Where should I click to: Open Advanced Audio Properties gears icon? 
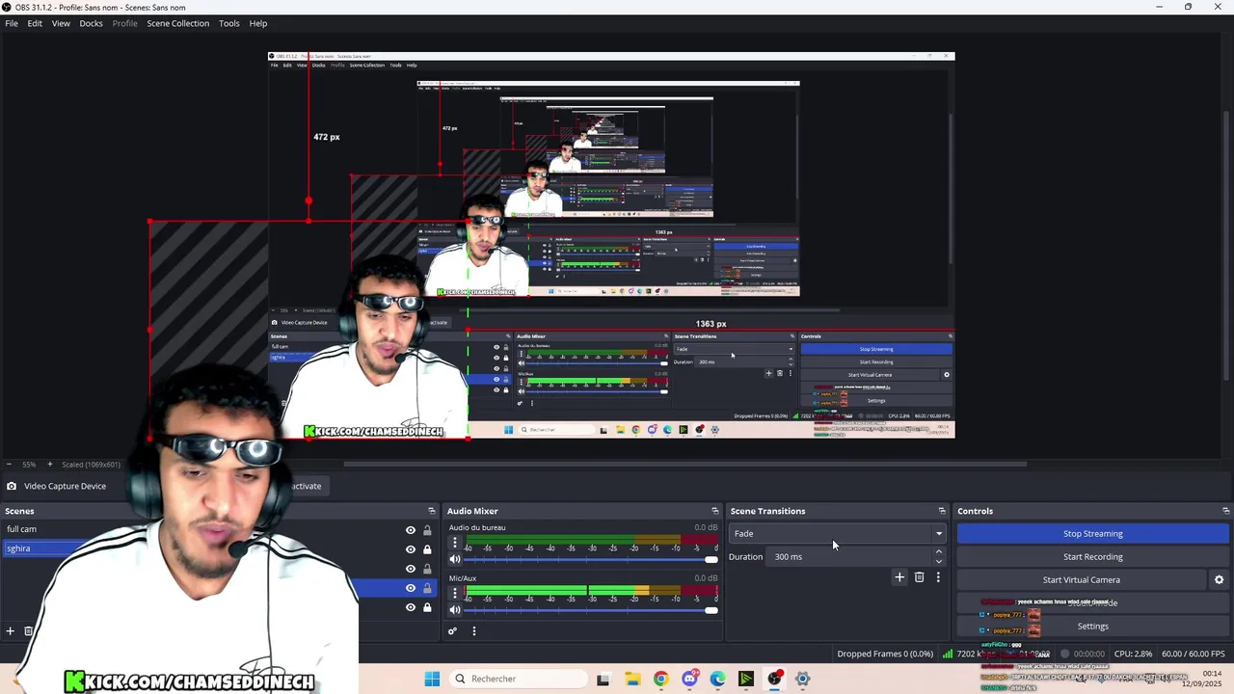(452, 631)
